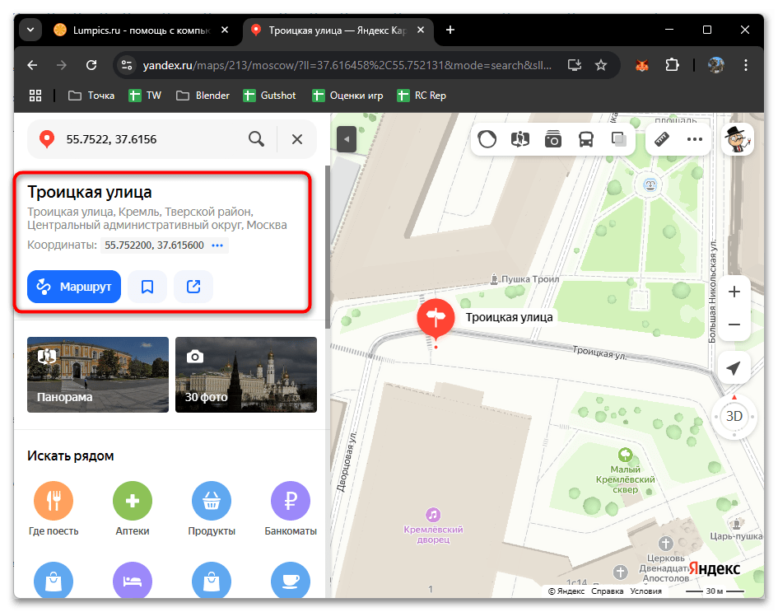Open the Yandex user profile avatar

coord(737,139)
